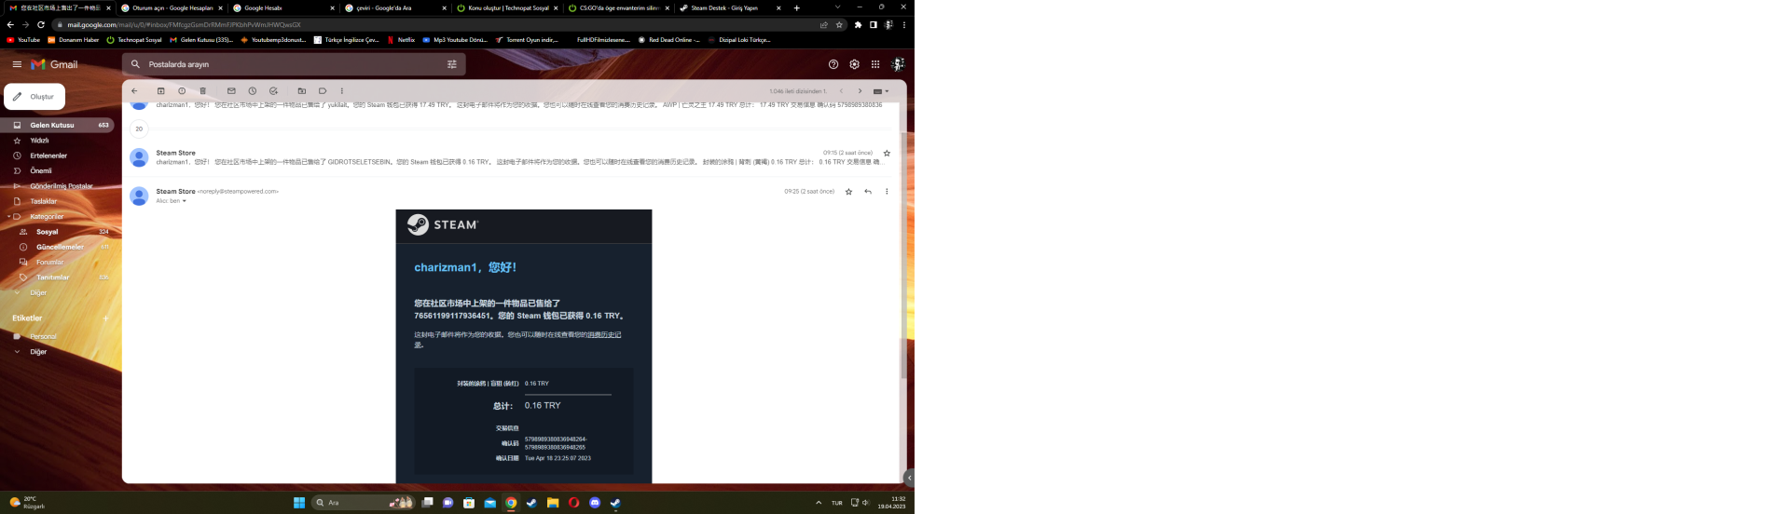1790x514 pixels.
Task: Open the Google account avatar in Gmail
Action: click(x=898, y=64)
